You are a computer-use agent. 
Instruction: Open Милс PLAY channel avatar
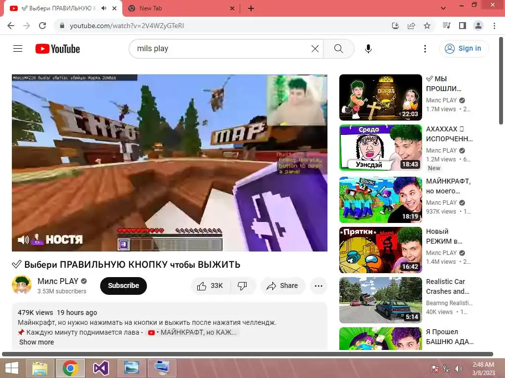click(22, 285)
